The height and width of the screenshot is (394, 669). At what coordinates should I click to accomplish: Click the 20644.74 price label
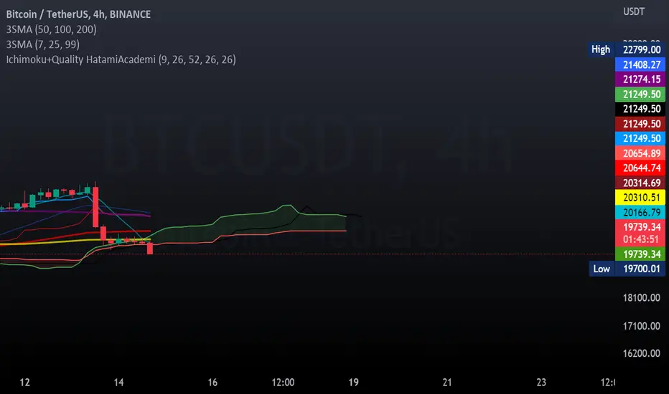640,168
